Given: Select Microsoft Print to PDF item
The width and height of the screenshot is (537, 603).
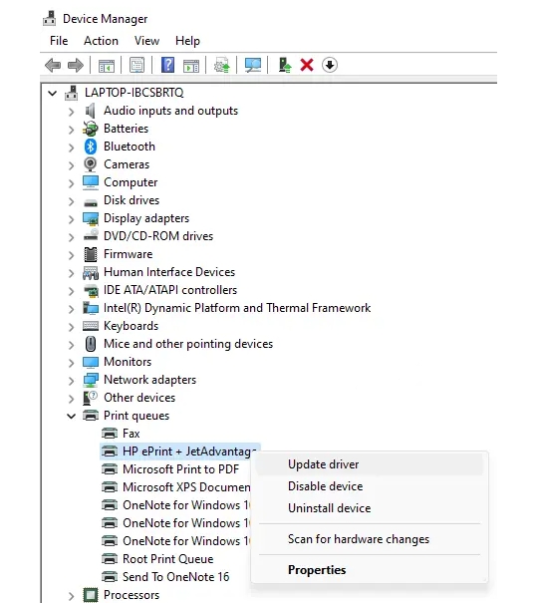Looking at the screenshot, I should coord(180,469).
